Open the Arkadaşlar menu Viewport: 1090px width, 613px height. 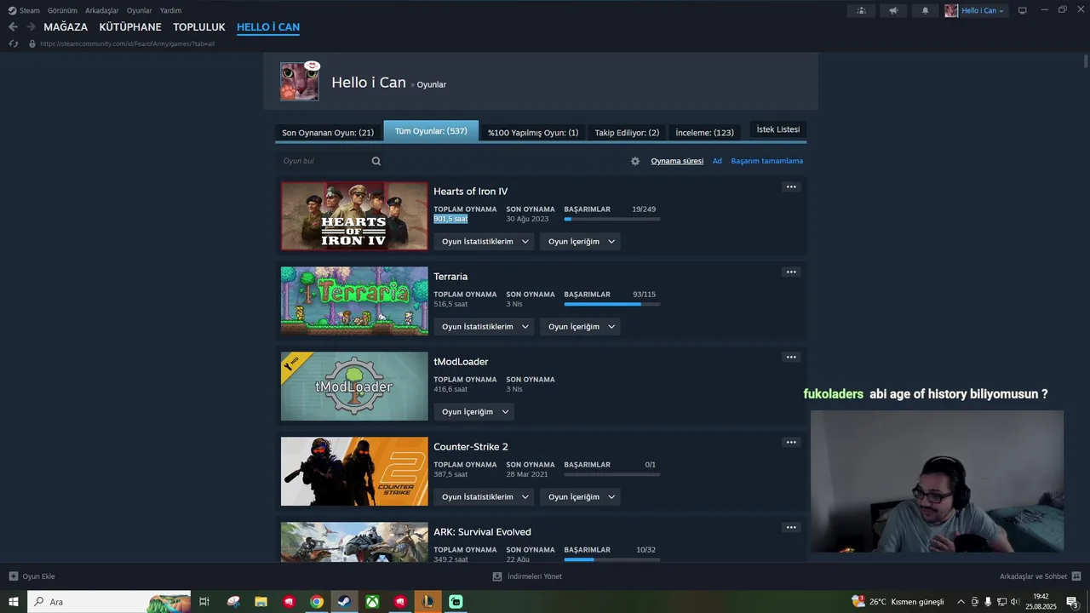point(101,10)
